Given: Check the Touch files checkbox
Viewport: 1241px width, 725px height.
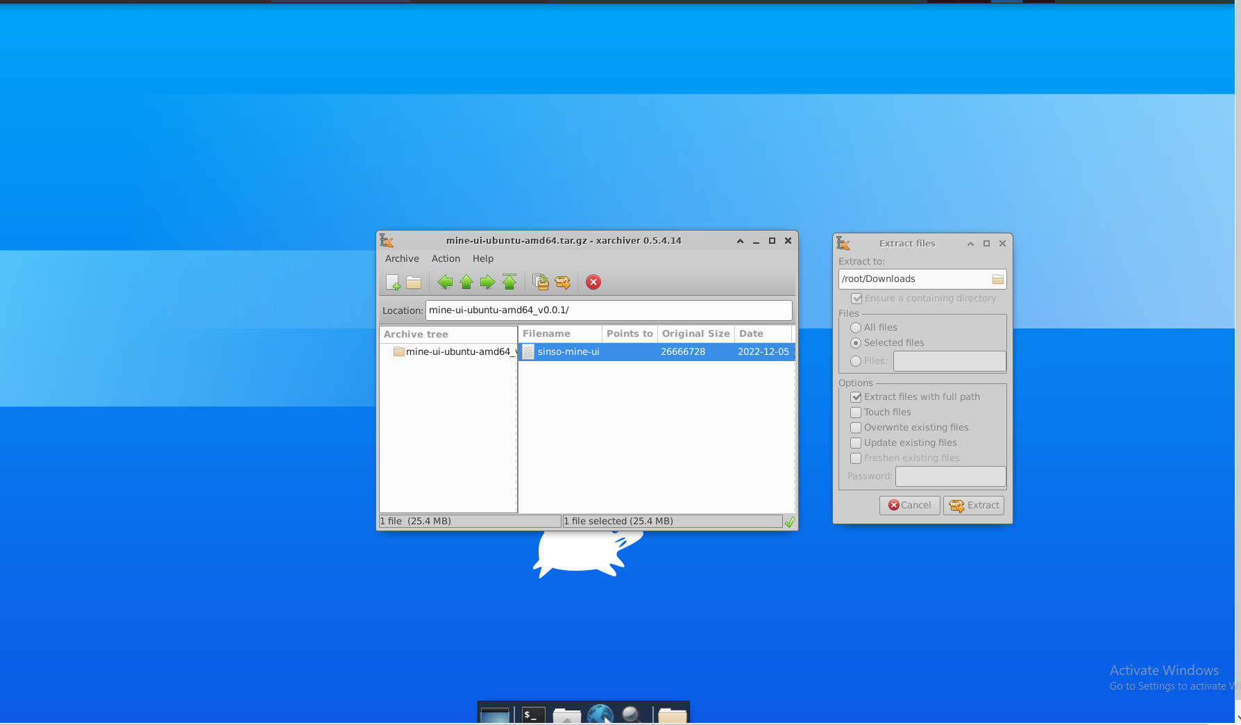Looking at the screenshot, I should (856, 412).
